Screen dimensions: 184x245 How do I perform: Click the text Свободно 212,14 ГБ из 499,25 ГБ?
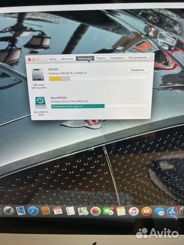(x=70, y=102)
